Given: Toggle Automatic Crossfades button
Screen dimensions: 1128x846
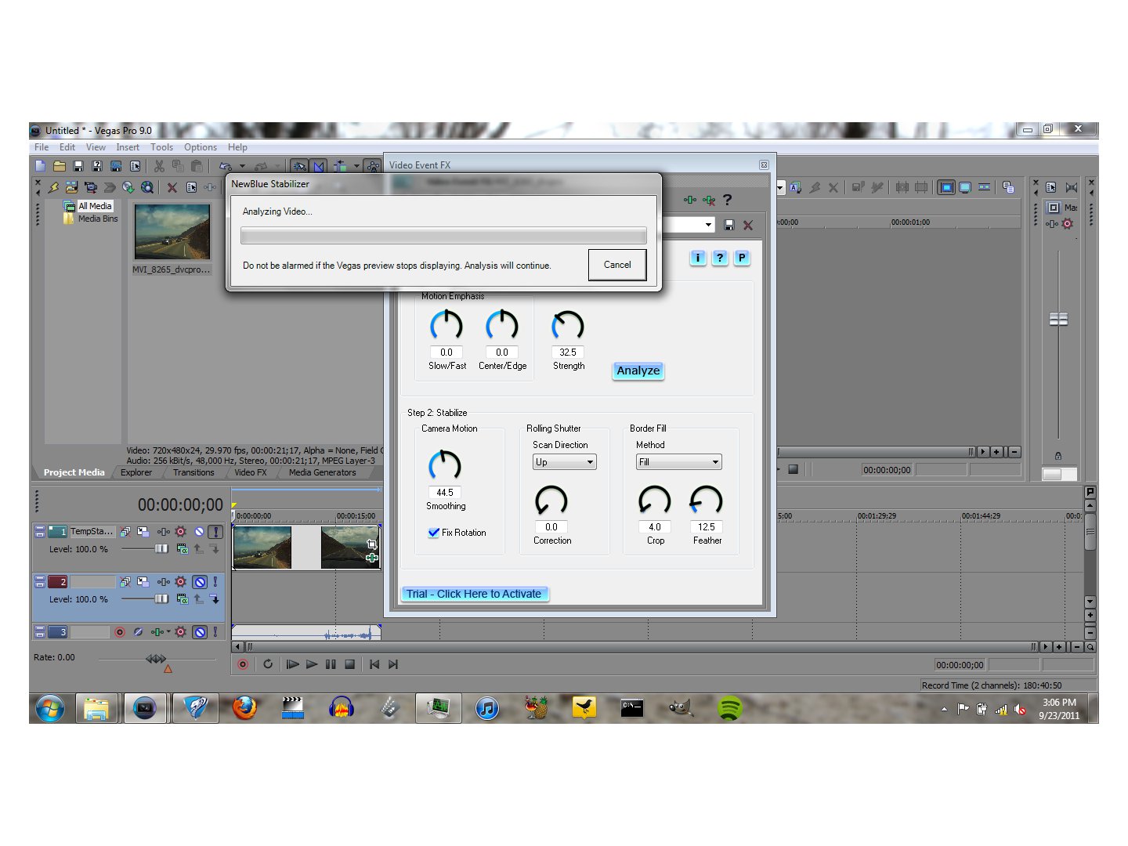Looking at the screenshot, I should pos(318,166).
